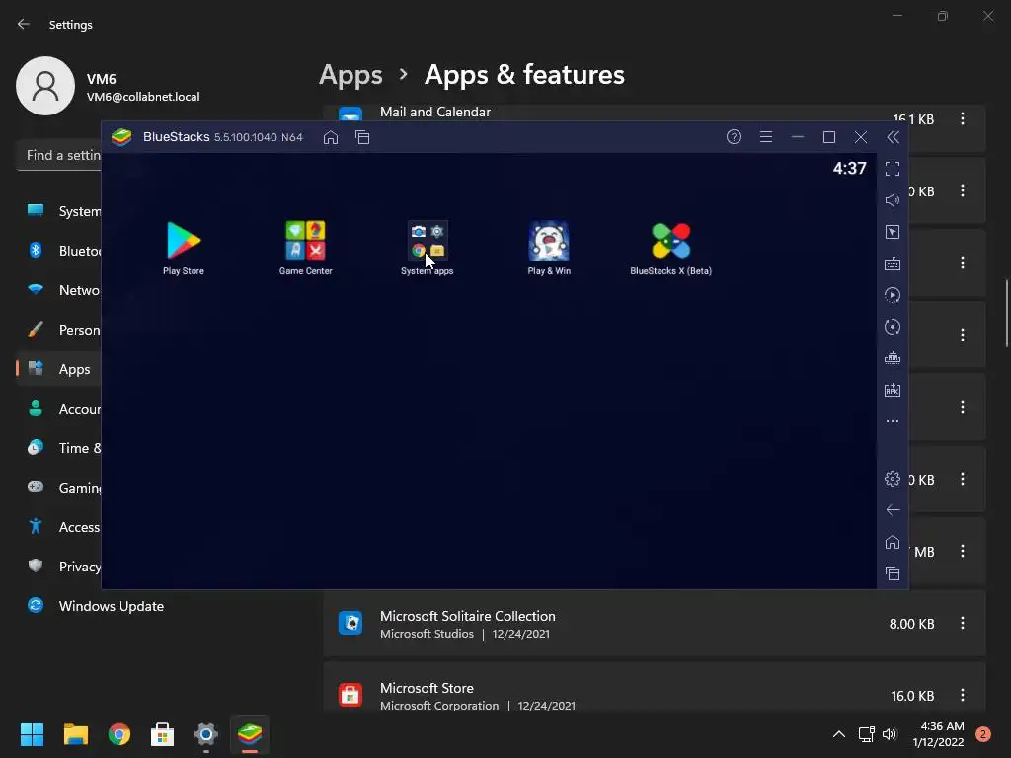
Task: Click the Mail and Calendar entry text
Action: pyautogui.click(x=435, y=113)
